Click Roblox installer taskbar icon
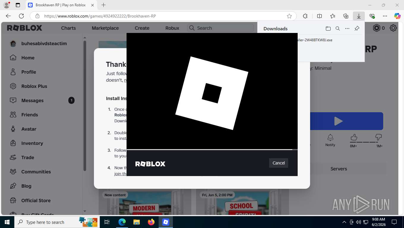Screen dimensions: 404x228 (x=166, y=222)
